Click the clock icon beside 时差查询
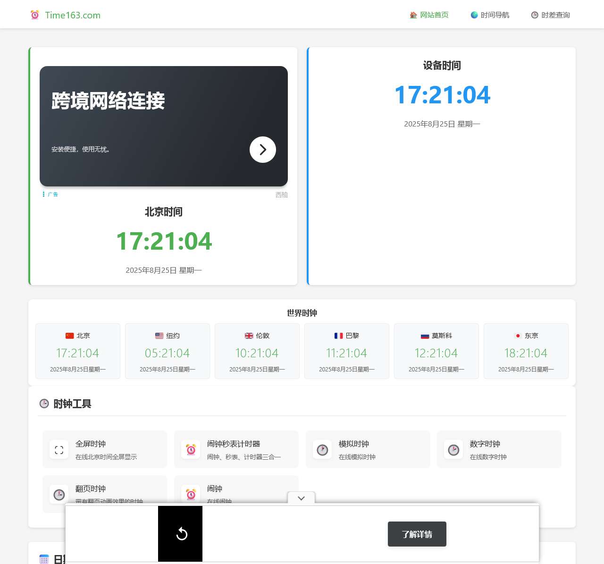Viewport: 604px width, 564px height. click(534, 15)
